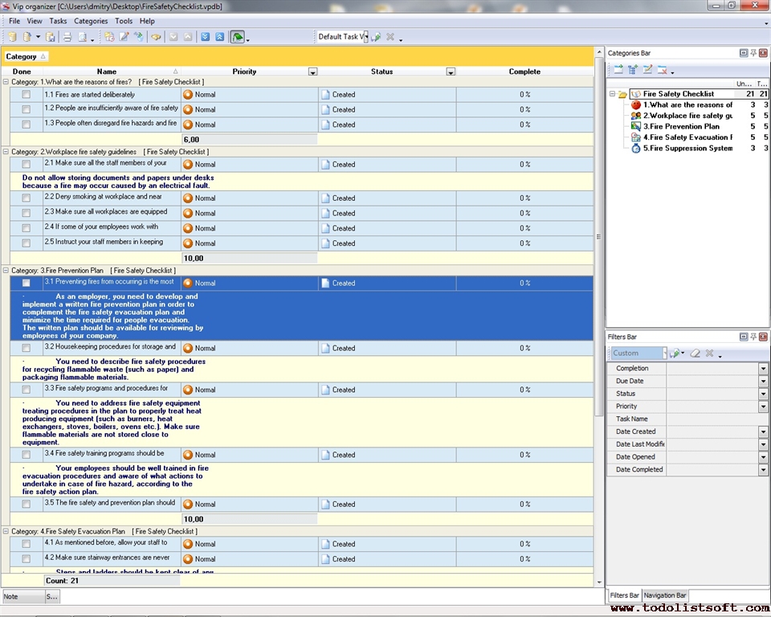
Task: Click the add category icon in Categories Bar
Action: [618, 70]
